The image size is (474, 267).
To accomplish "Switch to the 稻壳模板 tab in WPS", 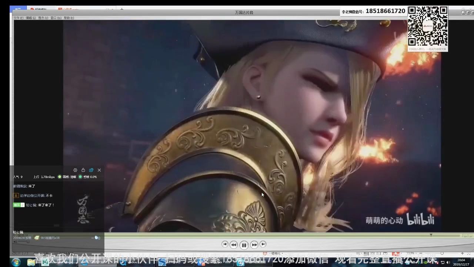I will point(41,9).
